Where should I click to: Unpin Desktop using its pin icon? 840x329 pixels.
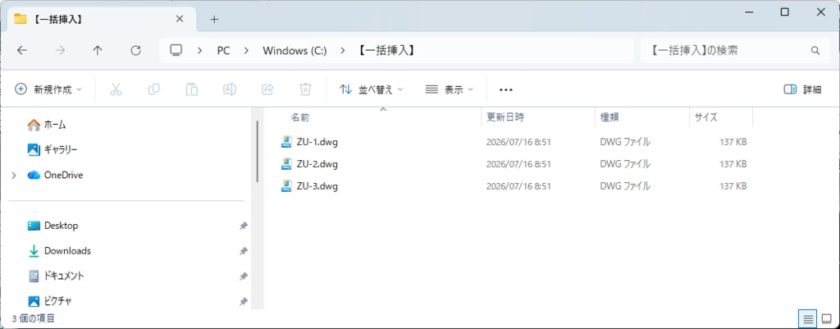(x=243, y=226)
